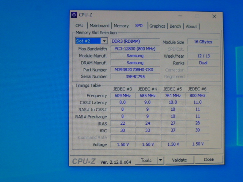This screenshot has height=182, width=243.
Task: Click the Module Size 16 GBytes field
Action: point(203,42)
